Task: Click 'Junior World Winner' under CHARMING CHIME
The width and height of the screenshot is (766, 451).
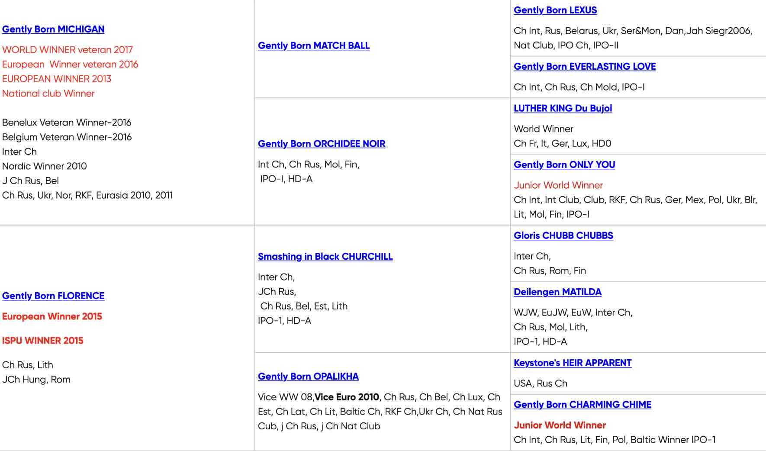Action: [560, 425]
